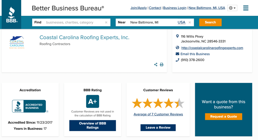Screen dimensions: 258x140
Task: Click the BBB torch logo
Action: click(x=12, y=15)
